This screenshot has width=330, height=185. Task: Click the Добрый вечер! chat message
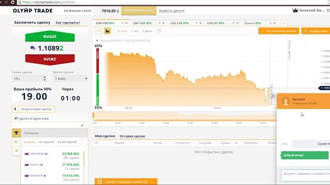(305, 155)
